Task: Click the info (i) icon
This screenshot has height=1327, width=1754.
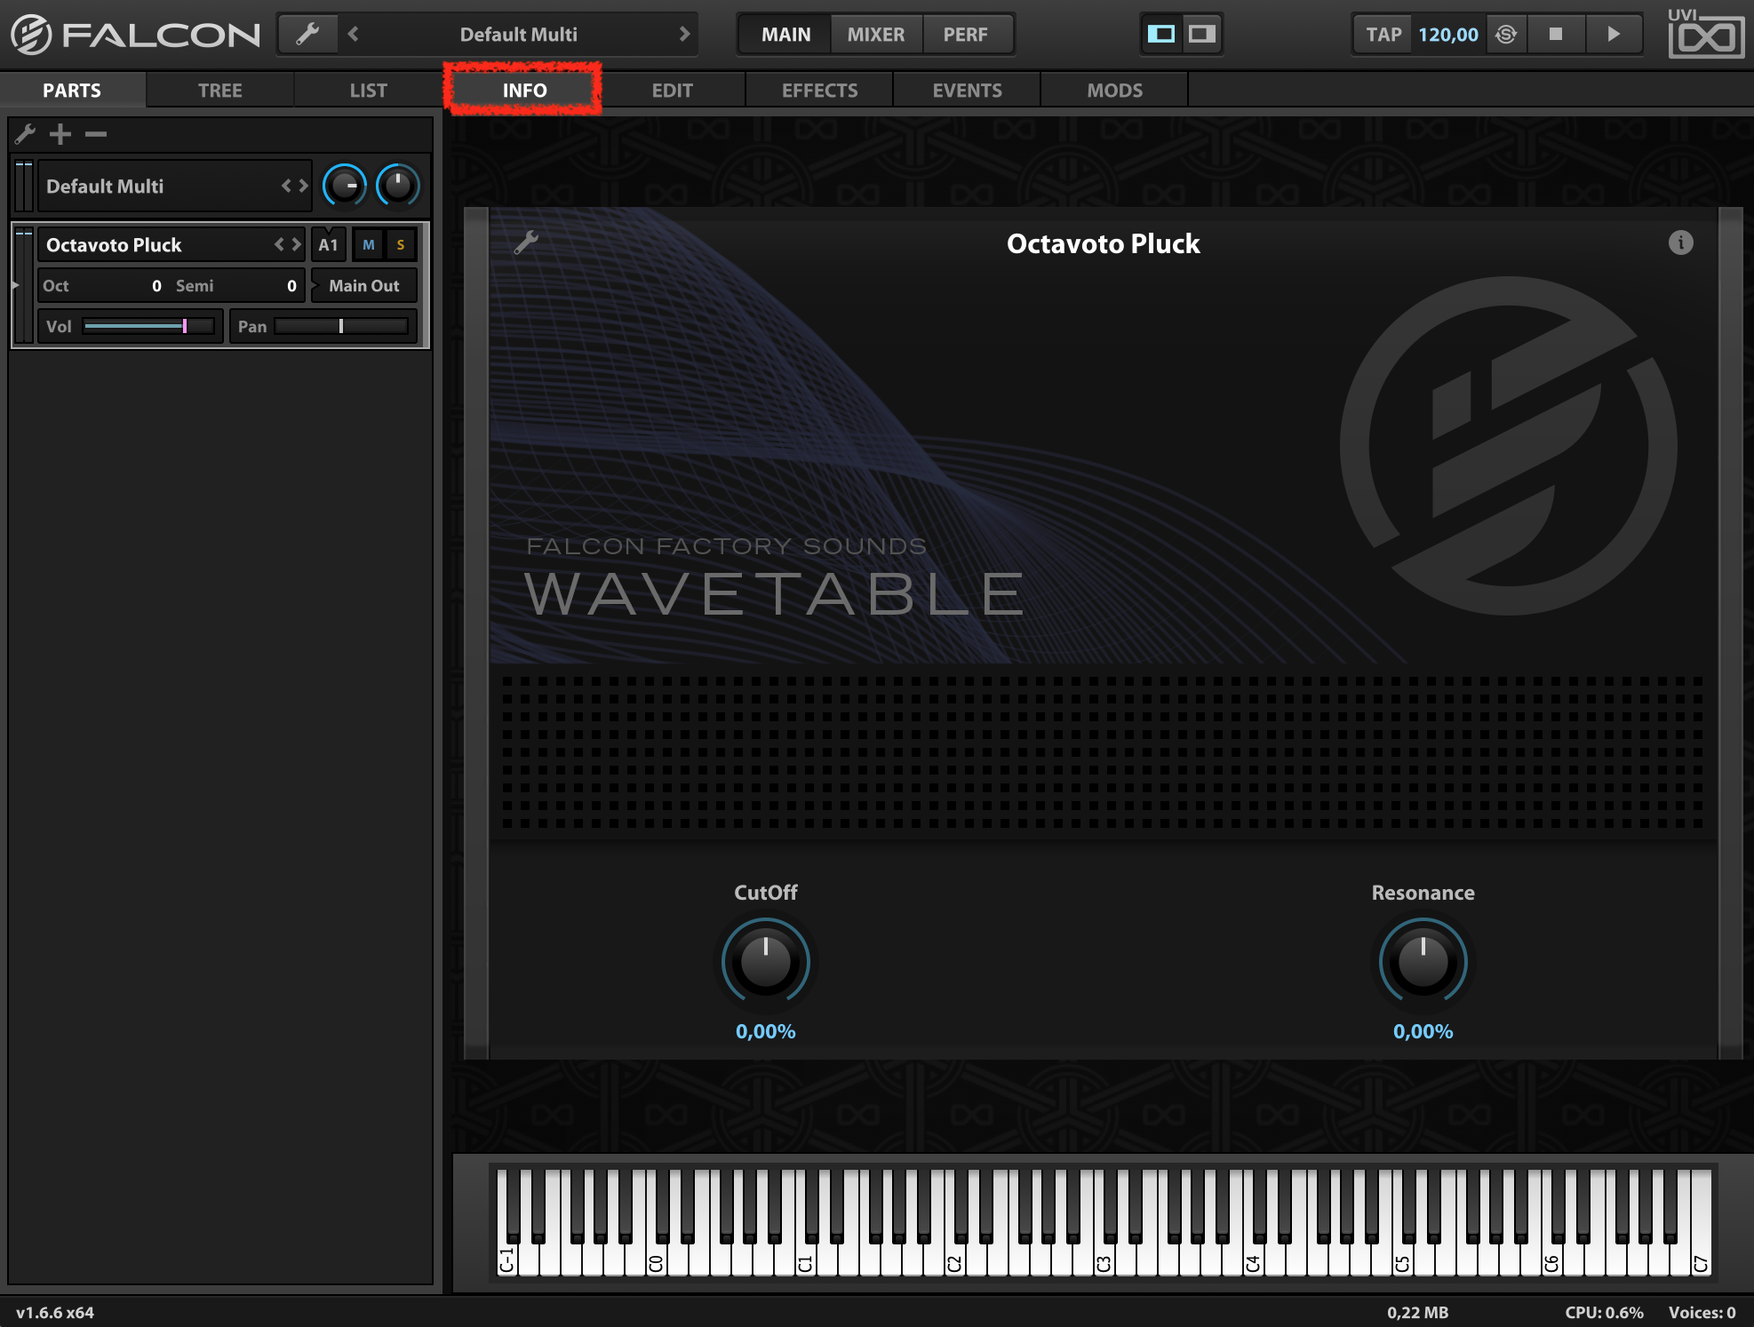Action: 1680,242
